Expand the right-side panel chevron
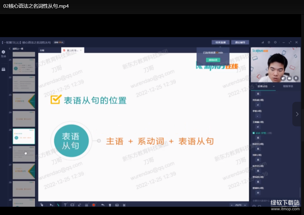 (x=297, y=114)
